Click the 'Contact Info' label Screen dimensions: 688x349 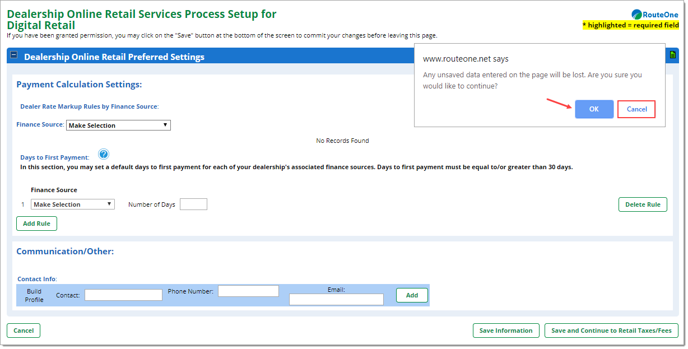click(x=36, y=279)
